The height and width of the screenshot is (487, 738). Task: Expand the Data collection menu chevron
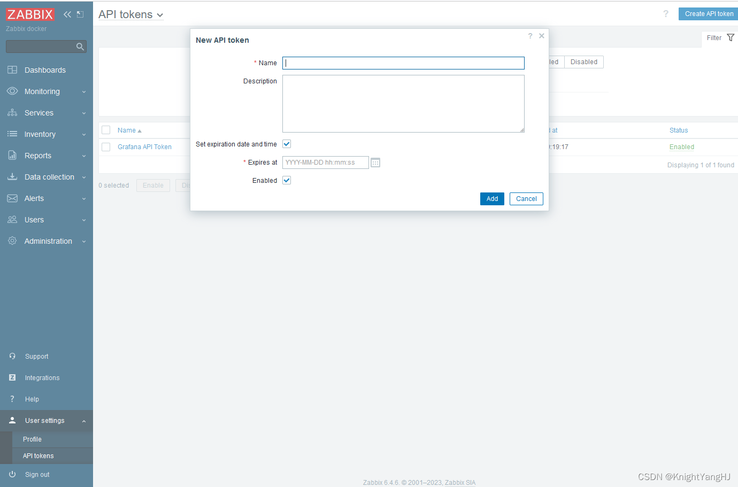(84, 177)
